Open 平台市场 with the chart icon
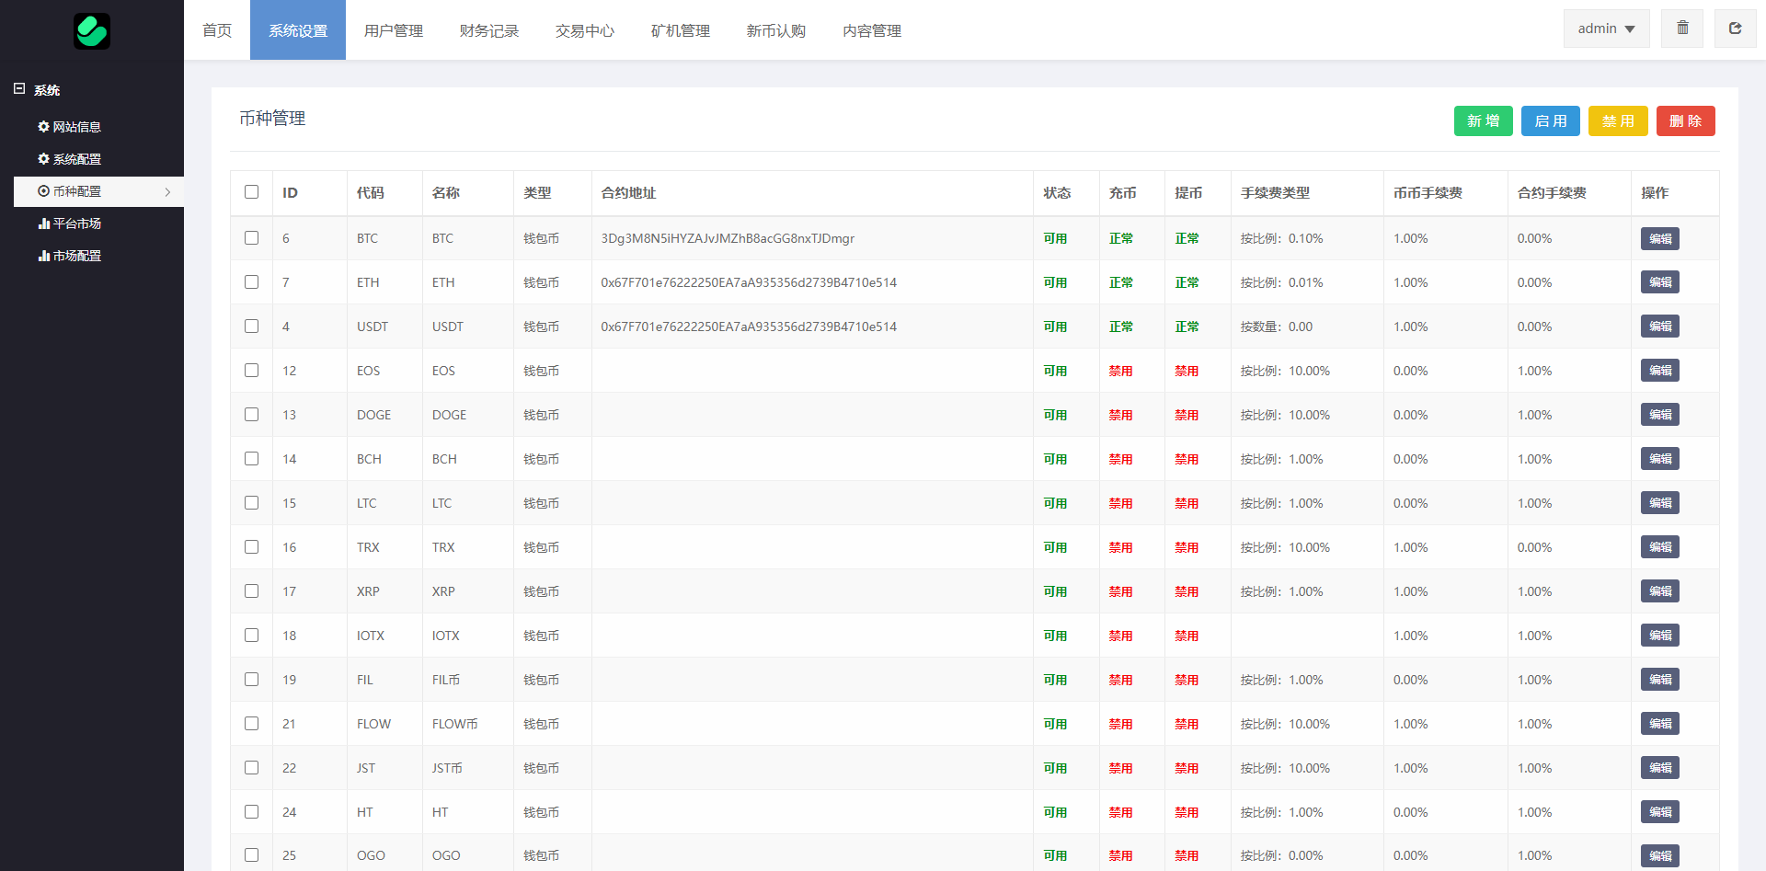 pos(70,223)
